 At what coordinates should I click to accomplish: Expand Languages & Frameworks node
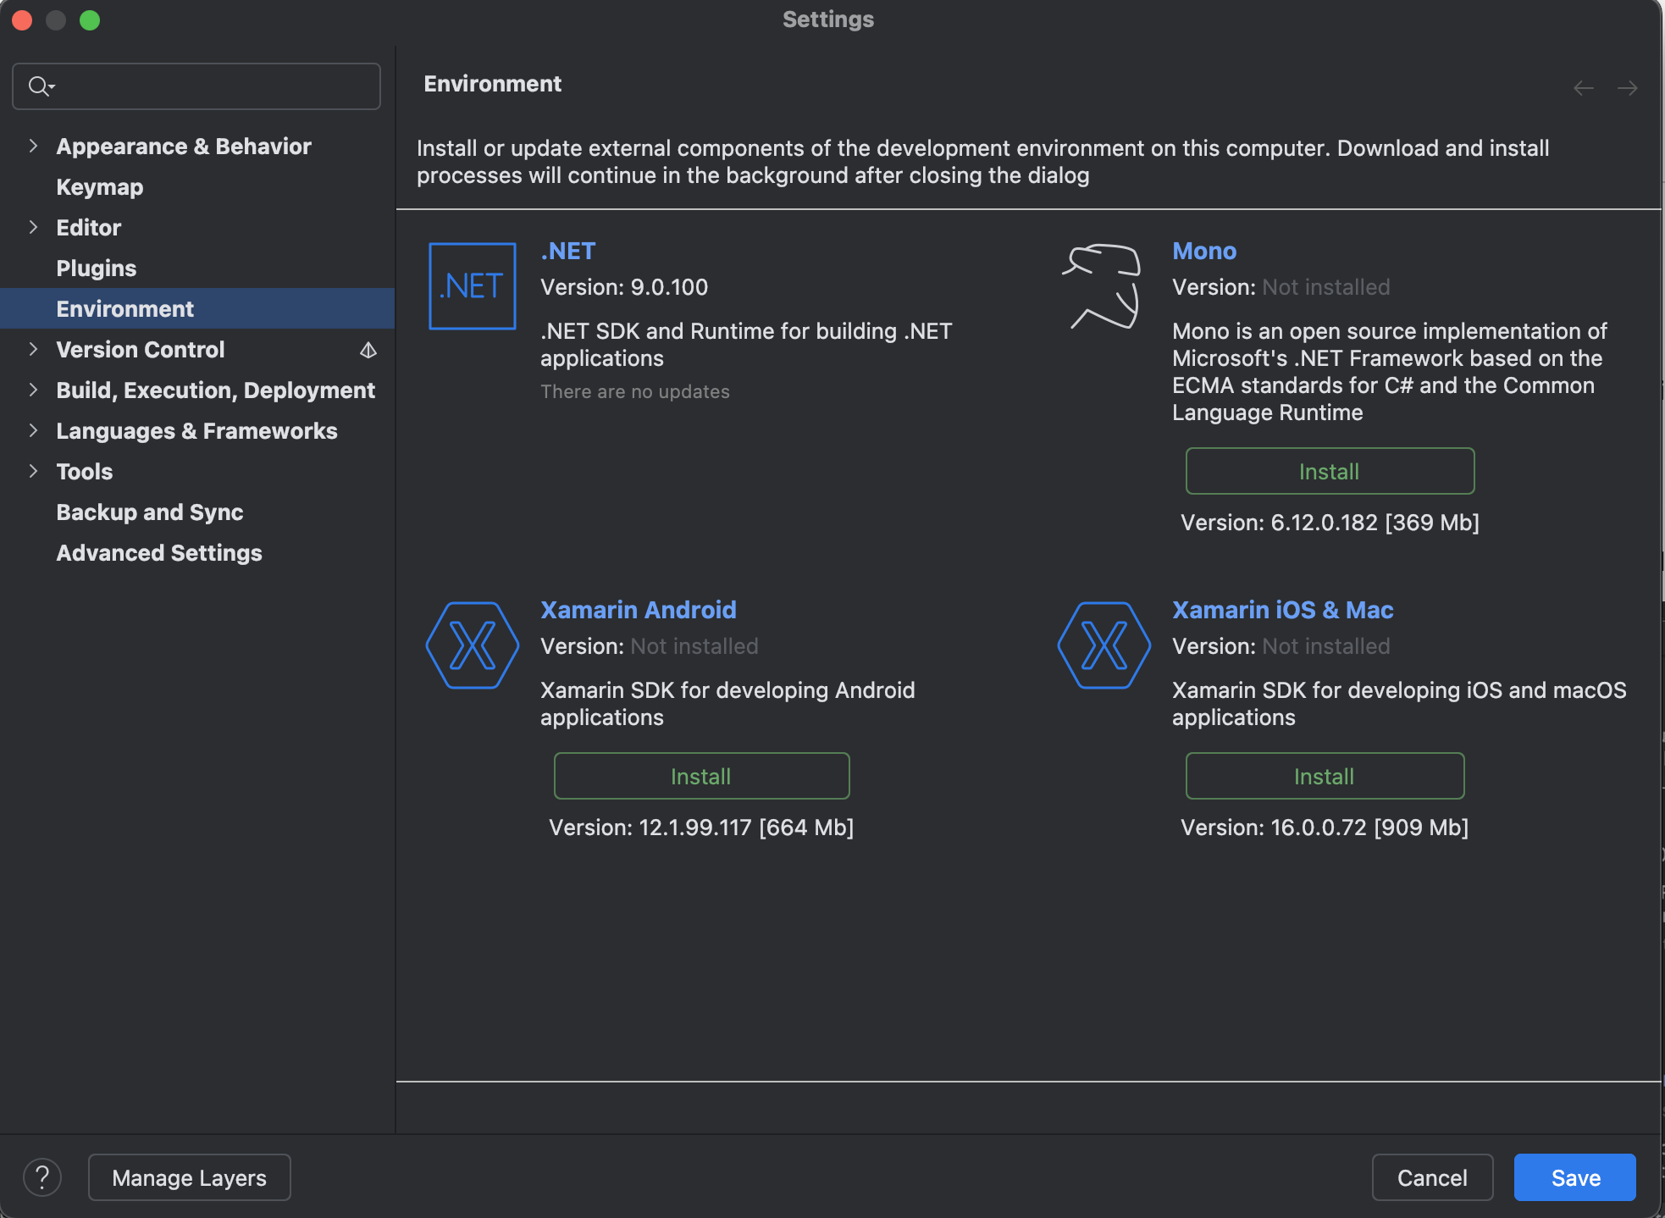(x=33, y=430)
